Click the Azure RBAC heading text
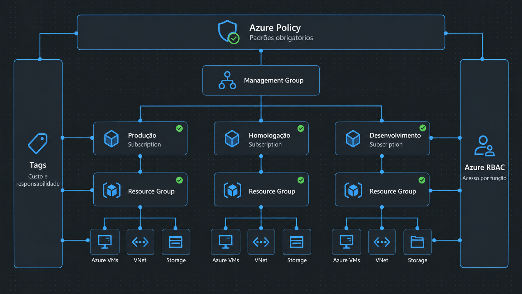This screenshot has width=522, height=294. [485, 167]
